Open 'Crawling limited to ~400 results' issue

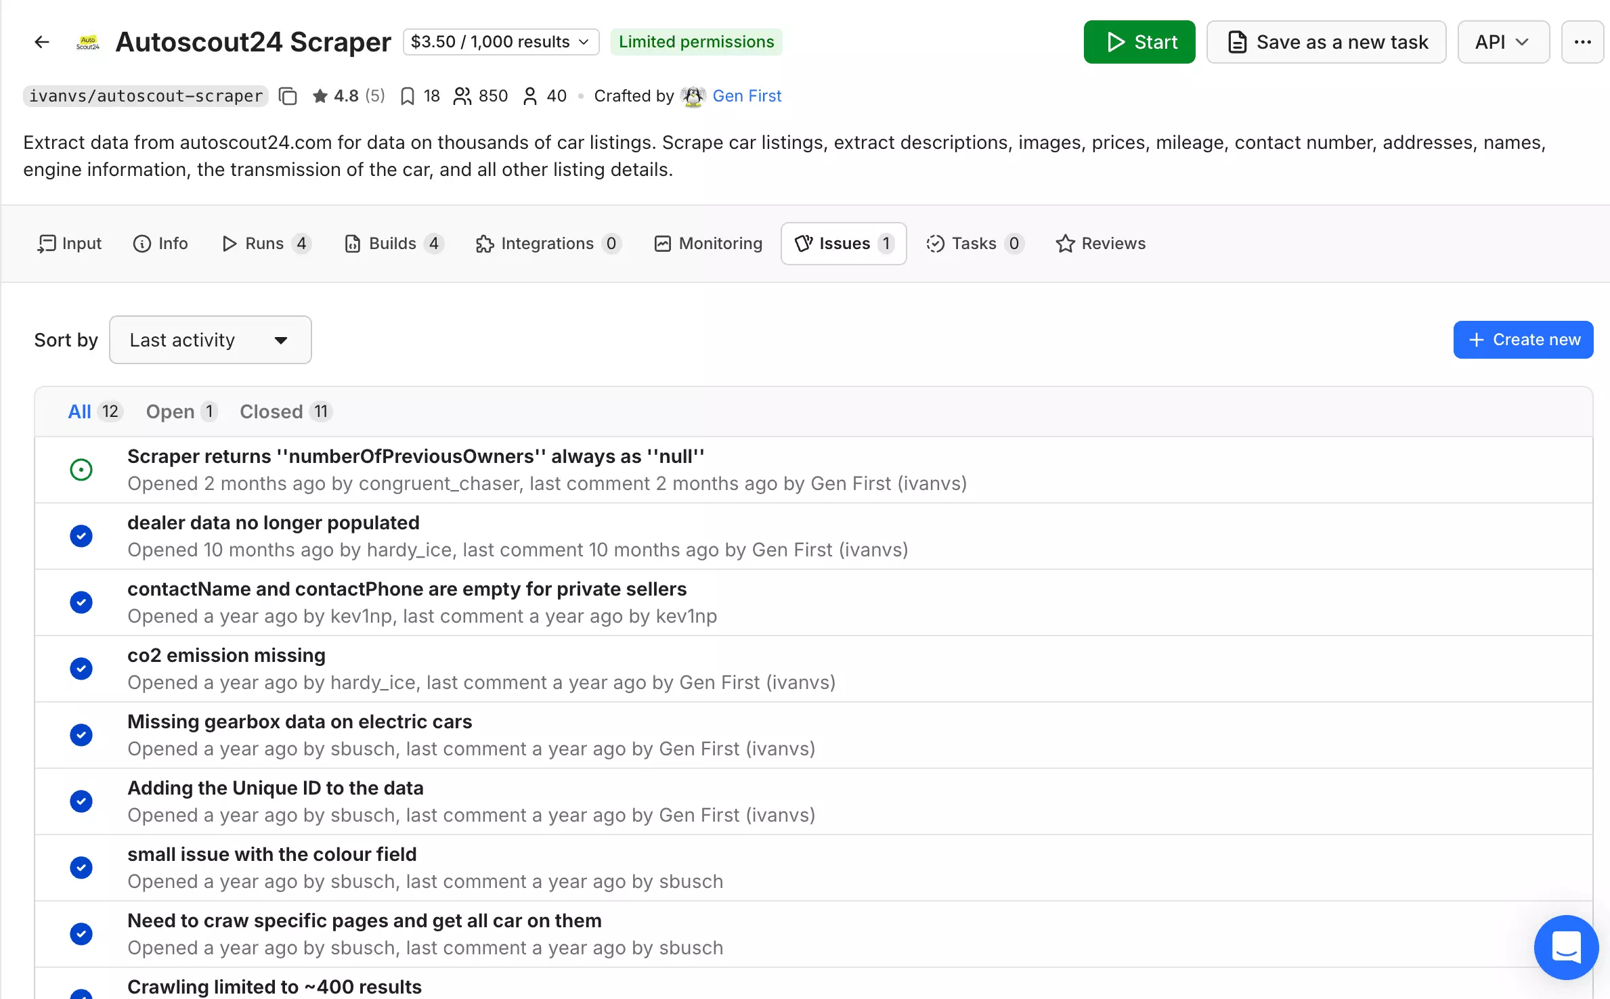click(x=274, y=987)
